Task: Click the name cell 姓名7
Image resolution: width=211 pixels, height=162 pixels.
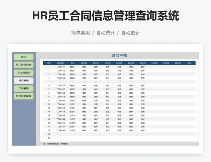Action: [x=72, y=89]
